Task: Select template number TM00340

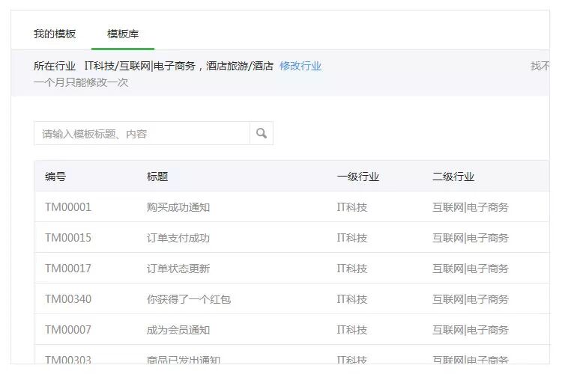Action: [68, 299]
